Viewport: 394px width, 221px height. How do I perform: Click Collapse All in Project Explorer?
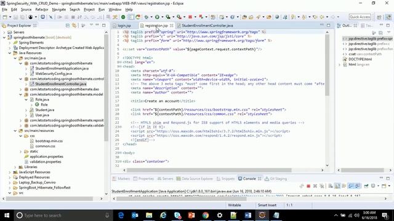pyautogui.click(x=68, y=26)
